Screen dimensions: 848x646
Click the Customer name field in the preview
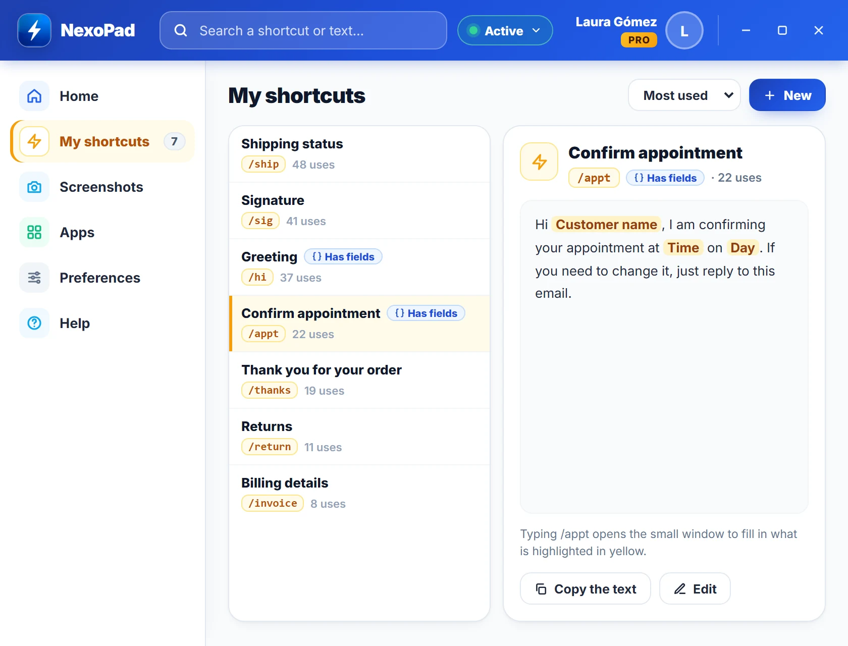[606, 224]
